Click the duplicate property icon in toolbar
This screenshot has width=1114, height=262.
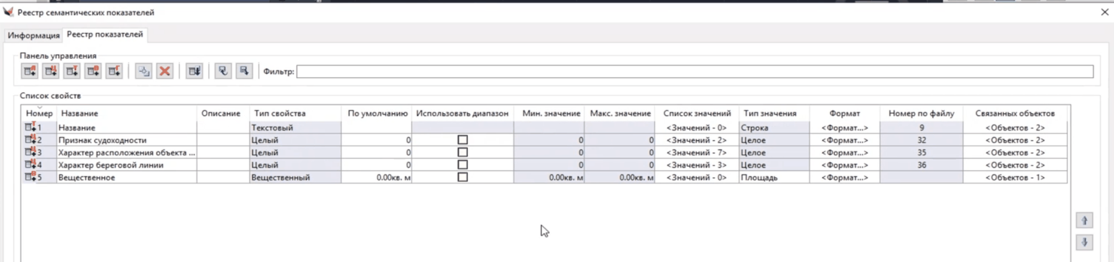click(144, 71)
